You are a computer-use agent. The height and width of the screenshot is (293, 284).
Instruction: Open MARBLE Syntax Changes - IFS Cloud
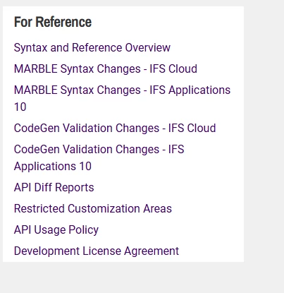[x=106, y=68]
